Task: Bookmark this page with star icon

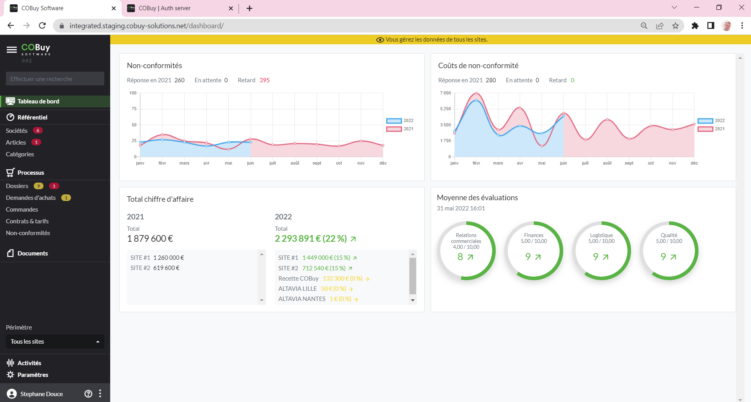Action: 675,26
